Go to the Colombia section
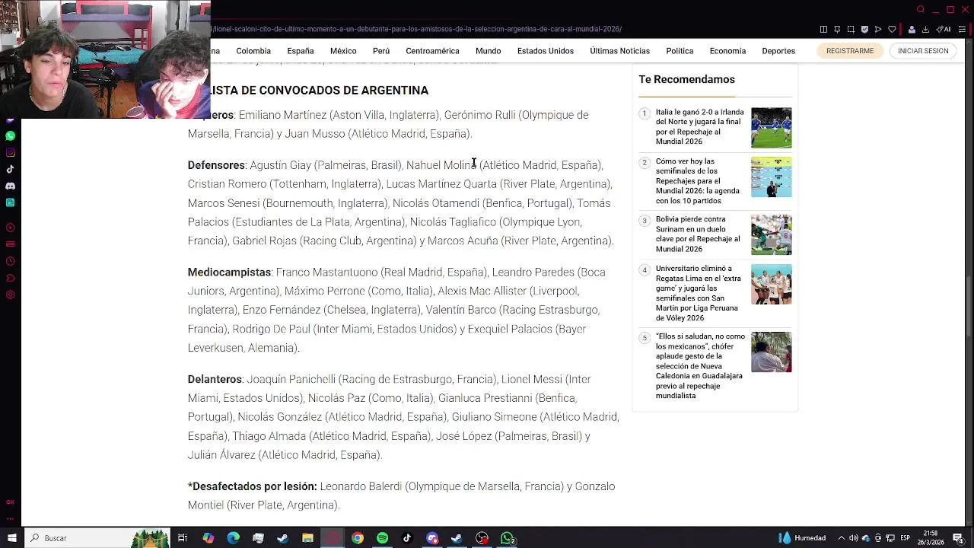This screenshot has width=974, height=548. 253,51
